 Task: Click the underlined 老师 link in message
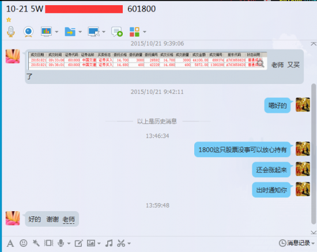coord(69,219)
